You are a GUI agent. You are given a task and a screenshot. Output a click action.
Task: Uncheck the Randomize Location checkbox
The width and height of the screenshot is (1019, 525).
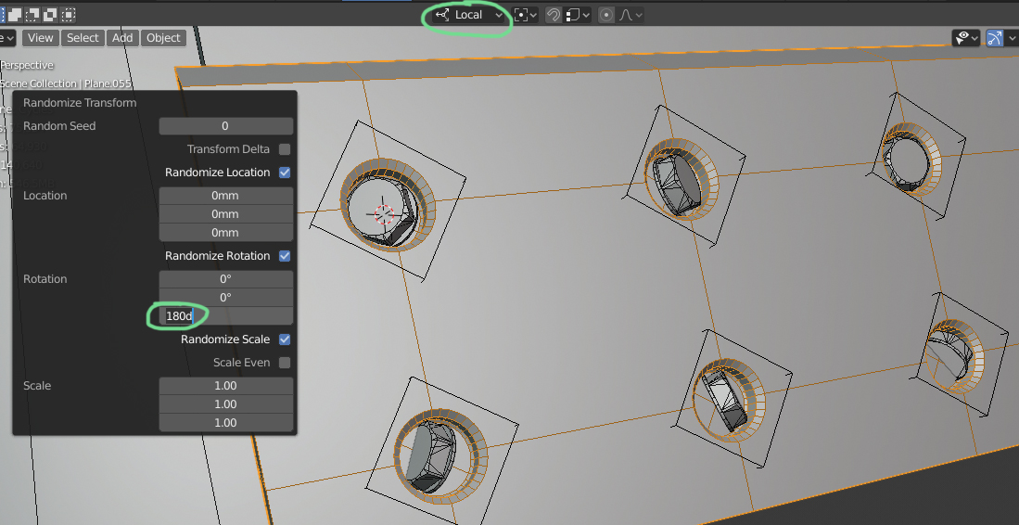click(x=285, y=173)
